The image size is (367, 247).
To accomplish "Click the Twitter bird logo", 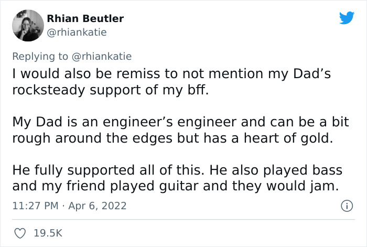I will tap(347, 18).
